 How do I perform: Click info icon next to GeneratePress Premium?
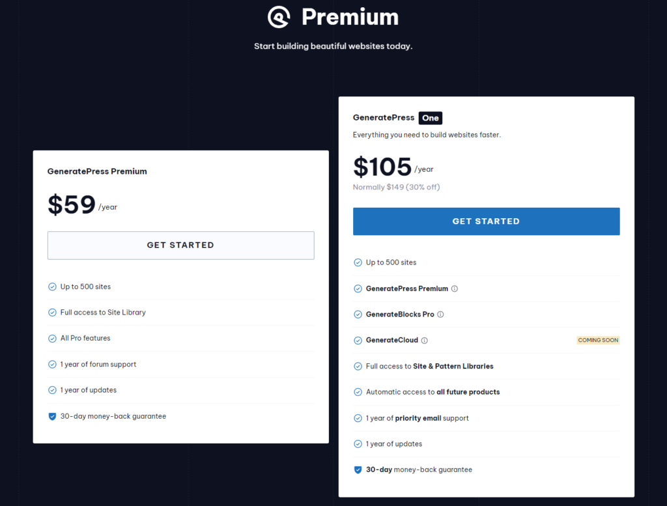coord(454,288)
